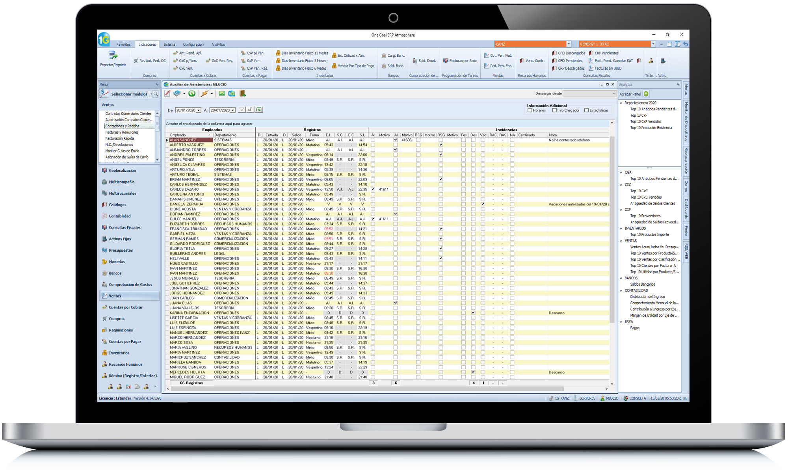Click the door exit toolbar icon
This screenshot has width=788, height=474.
pos(243,93)
